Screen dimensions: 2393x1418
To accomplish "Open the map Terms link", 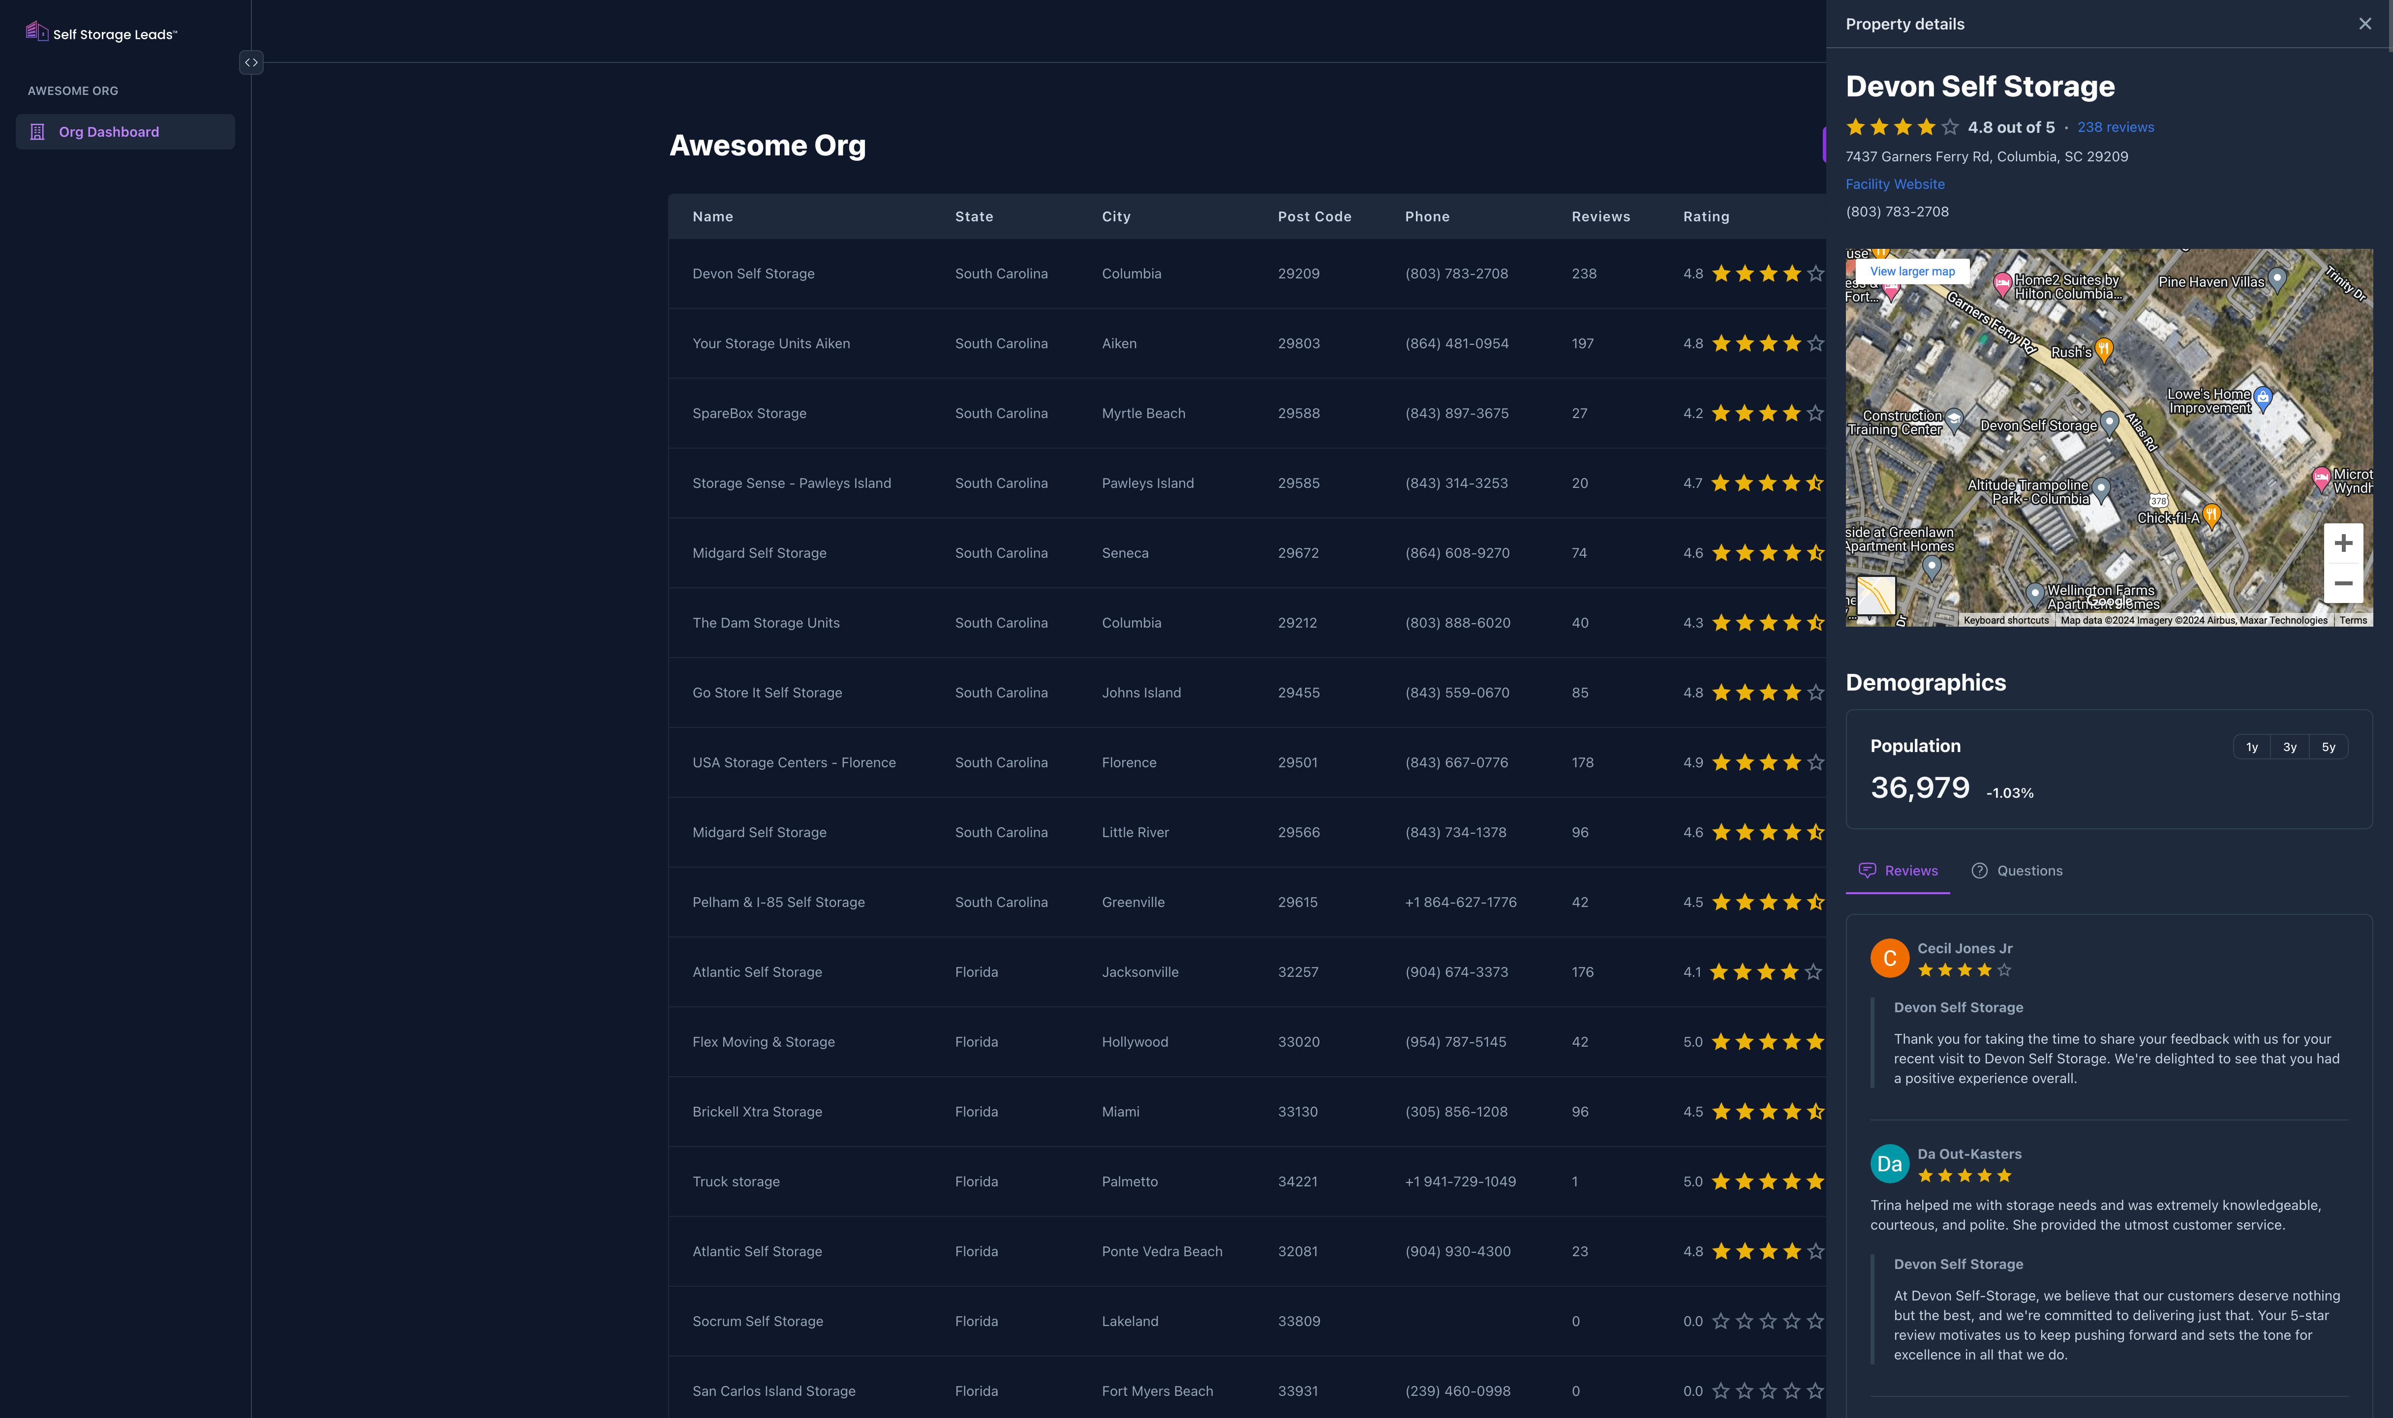I will 2353,620.
